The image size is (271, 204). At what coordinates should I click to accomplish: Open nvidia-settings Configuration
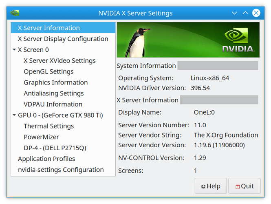61,170
